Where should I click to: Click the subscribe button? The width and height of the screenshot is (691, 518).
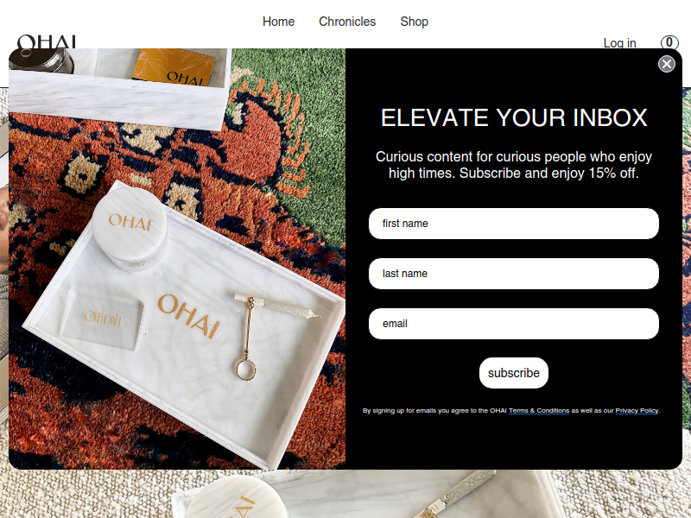click(514, 373)
